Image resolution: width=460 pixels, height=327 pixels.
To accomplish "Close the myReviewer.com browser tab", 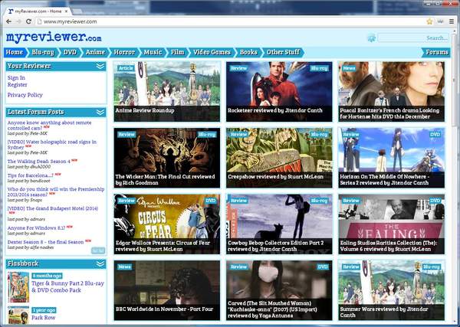I will click(x=66, y=11).
